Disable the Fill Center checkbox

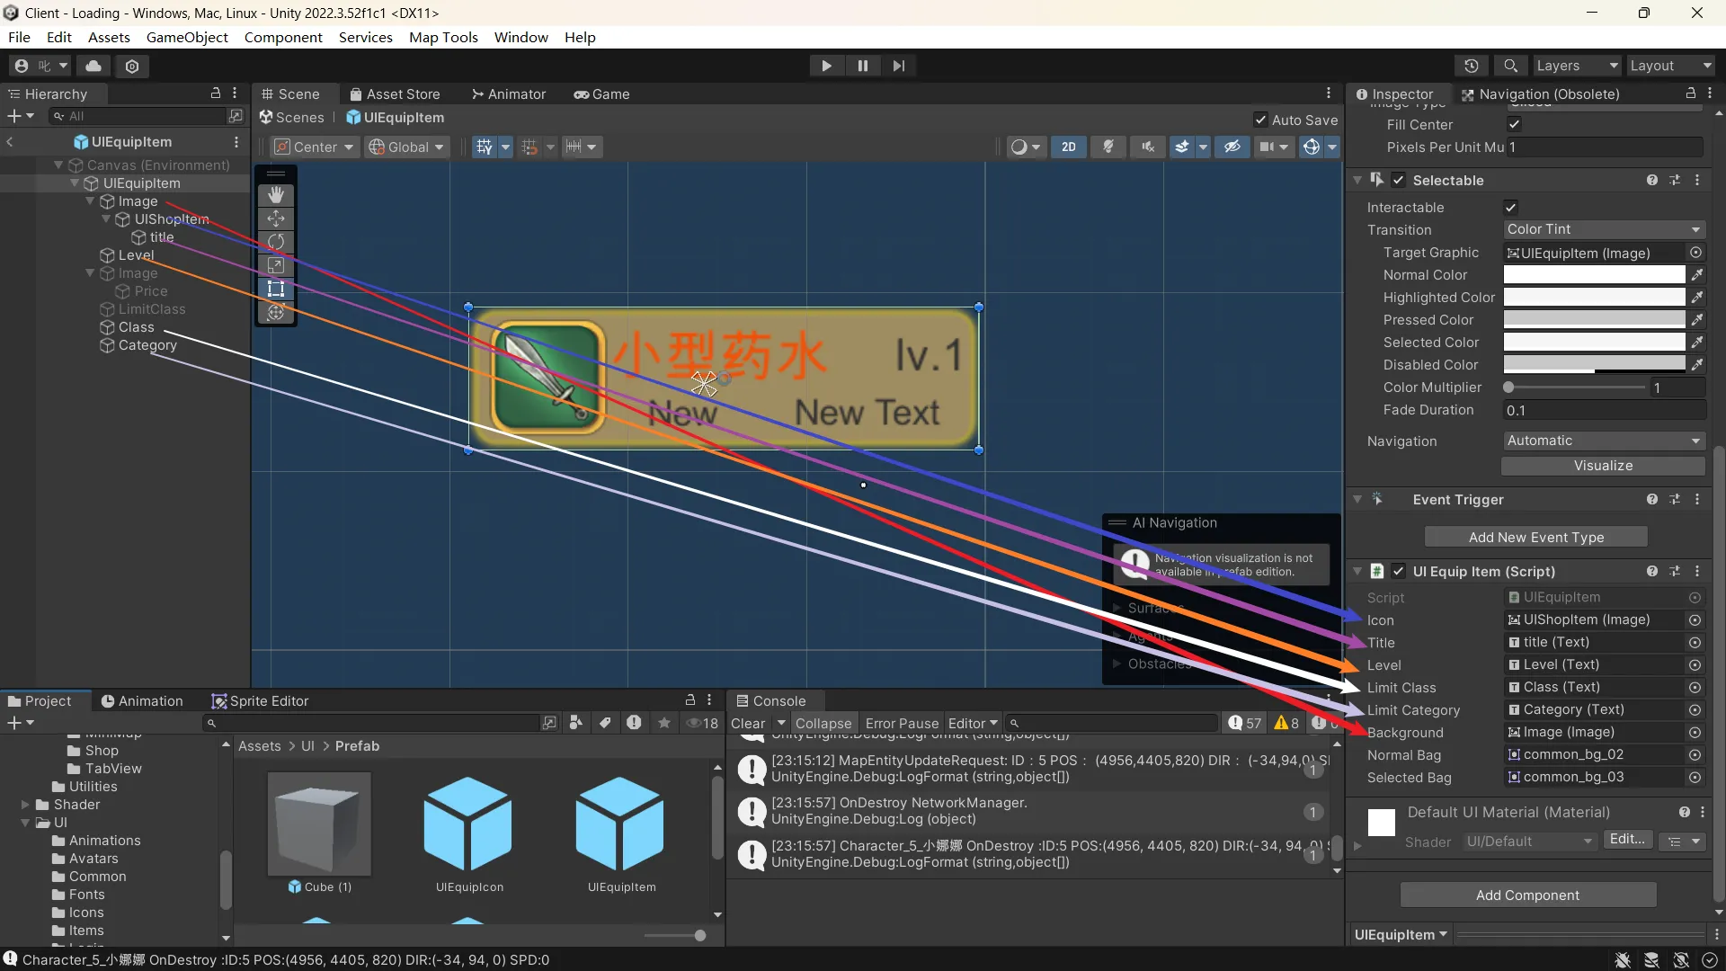tap(1515, 125)
